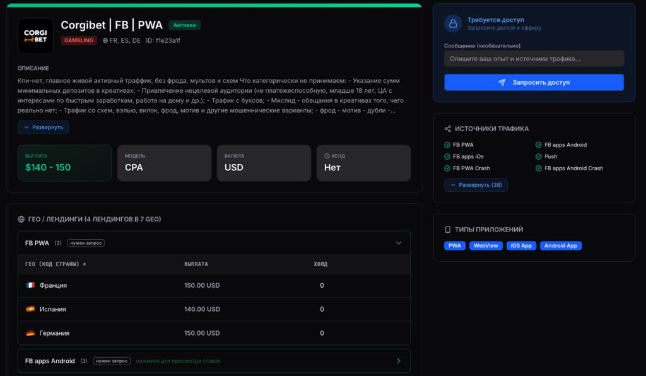This screenshot has width=646, height=376.
Task: Focus the message input field
Action: pos(534,59)
